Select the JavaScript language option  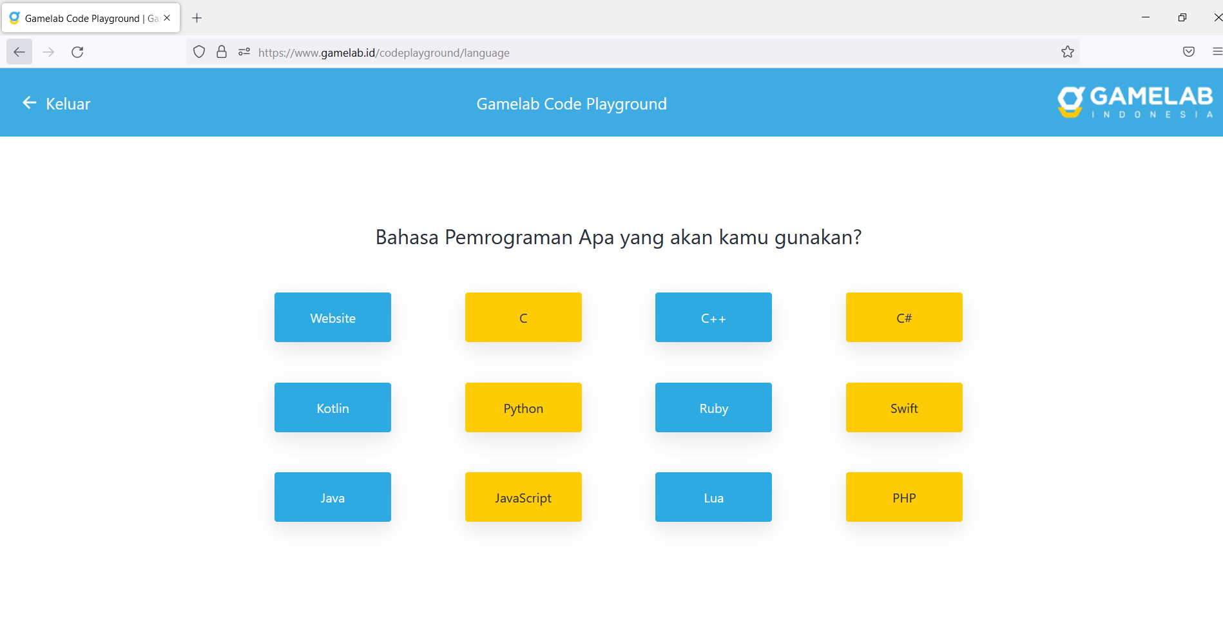click(523, 497)
